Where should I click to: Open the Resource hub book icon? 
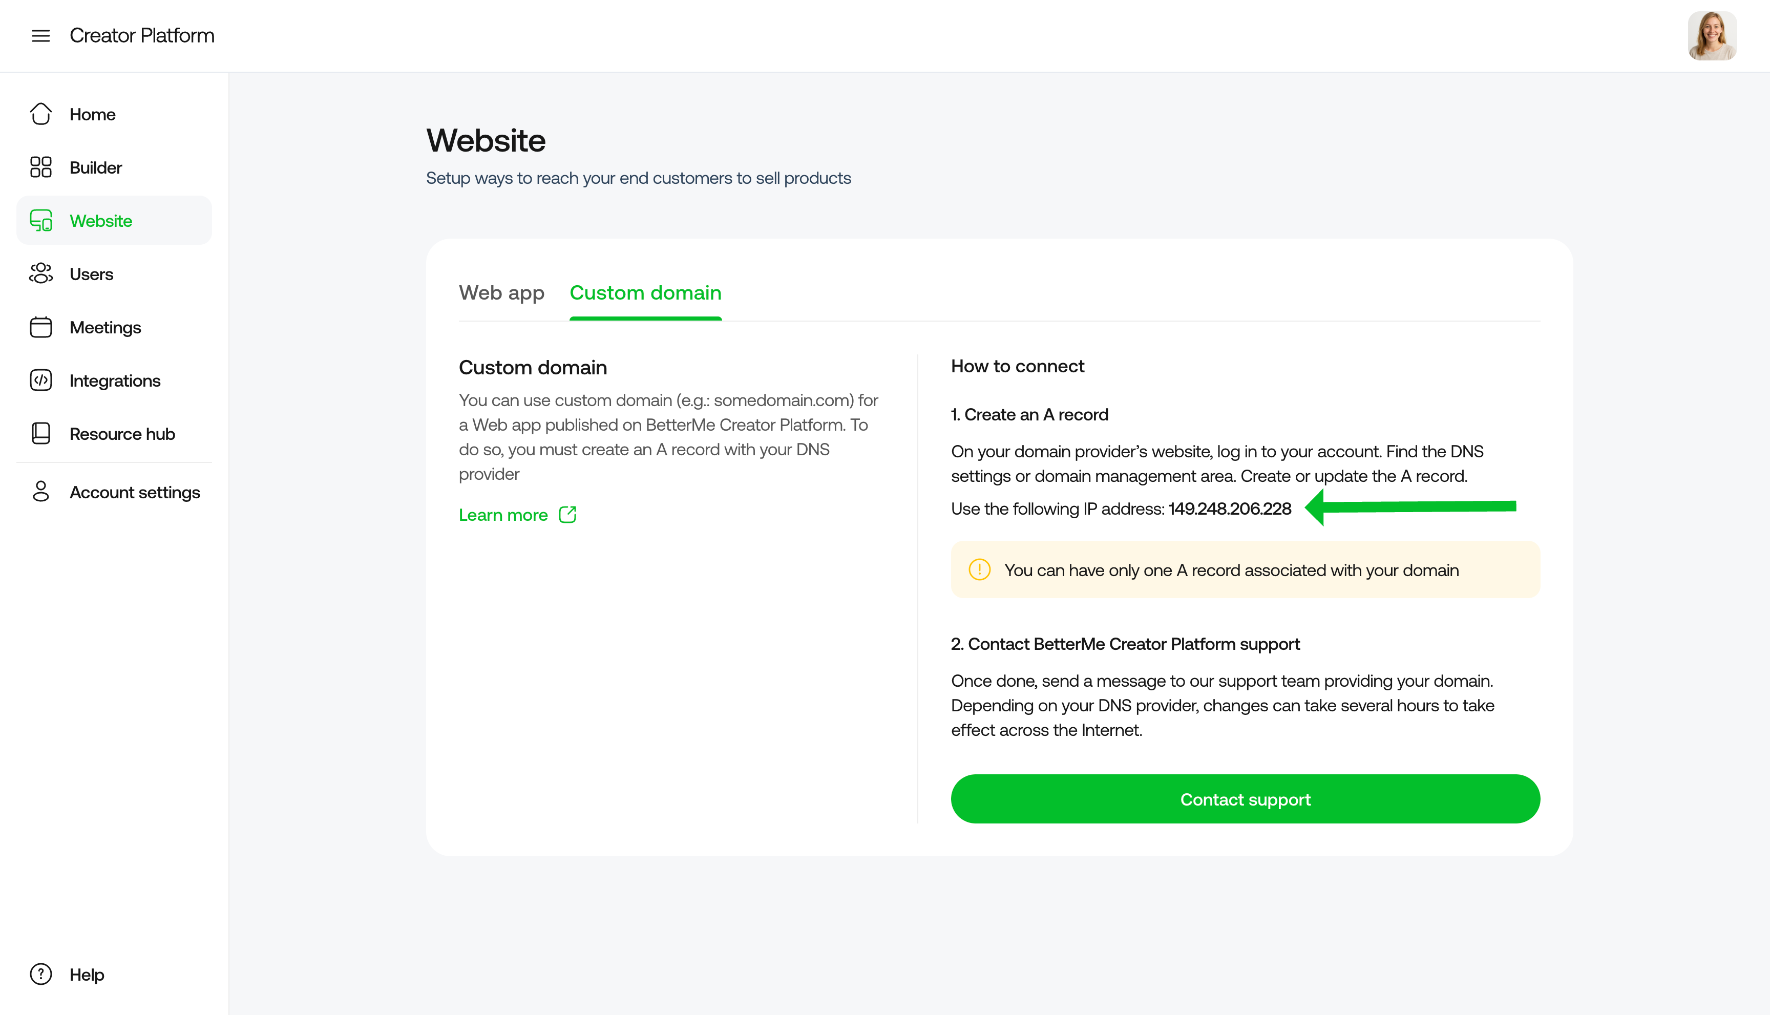click(x=41, y=433)
